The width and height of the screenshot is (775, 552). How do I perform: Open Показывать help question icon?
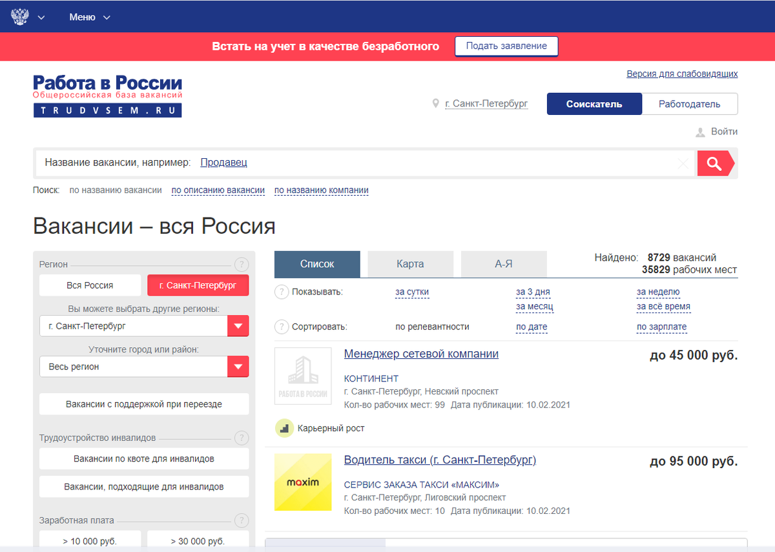282,292
